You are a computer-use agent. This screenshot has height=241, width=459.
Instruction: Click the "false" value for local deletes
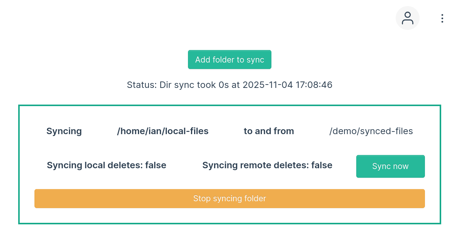[x=156, y=165]
